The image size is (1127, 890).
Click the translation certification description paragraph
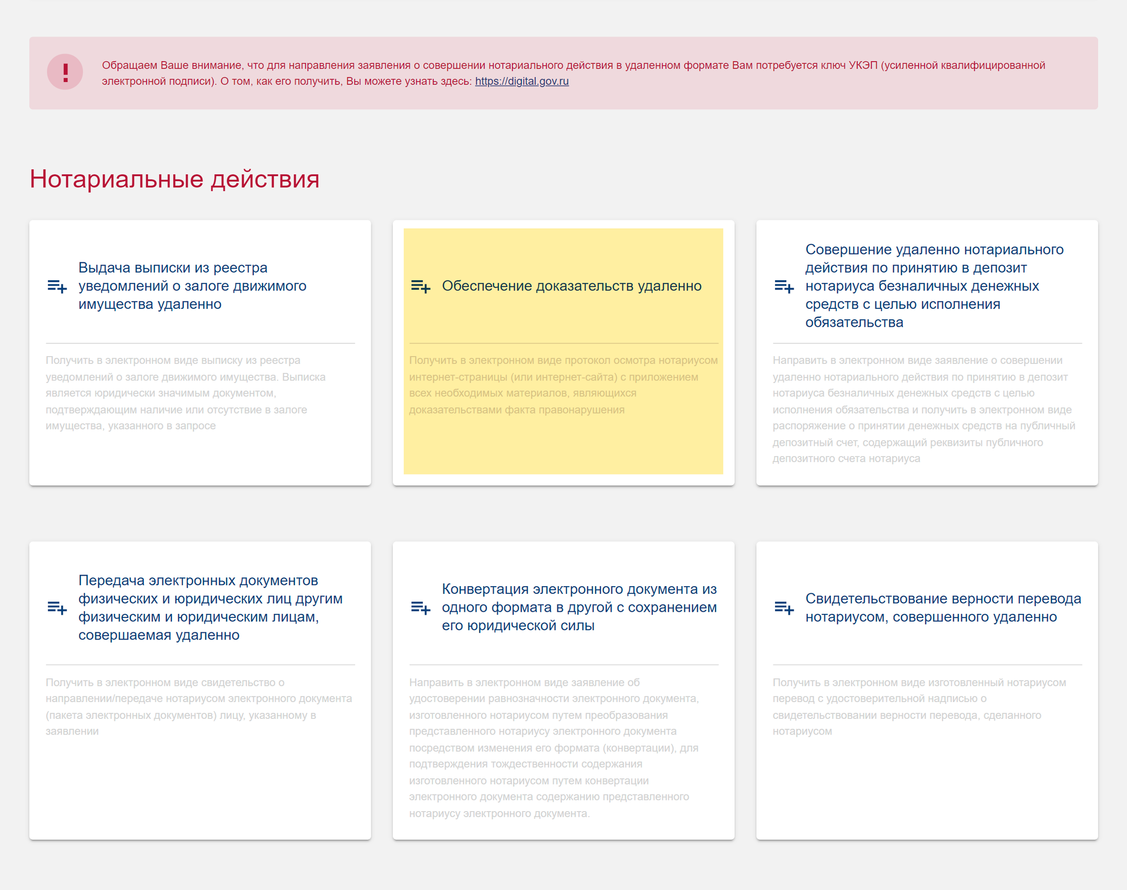click(x=919, y=707)
